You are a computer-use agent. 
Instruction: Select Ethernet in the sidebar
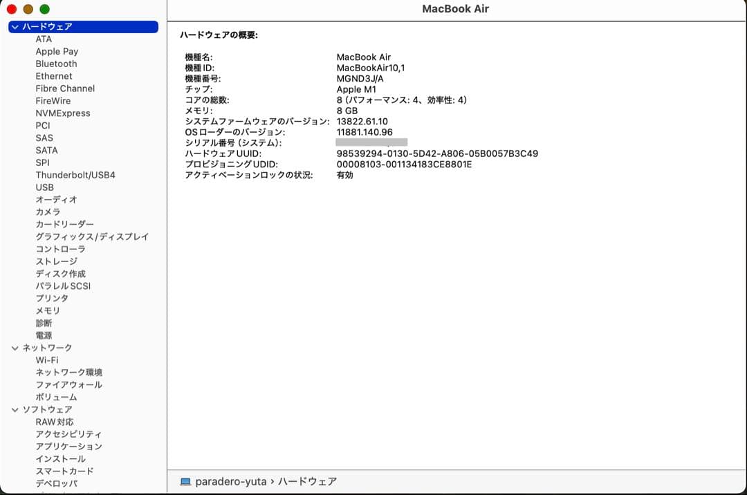pyautogui.click(x=54, y=76)
